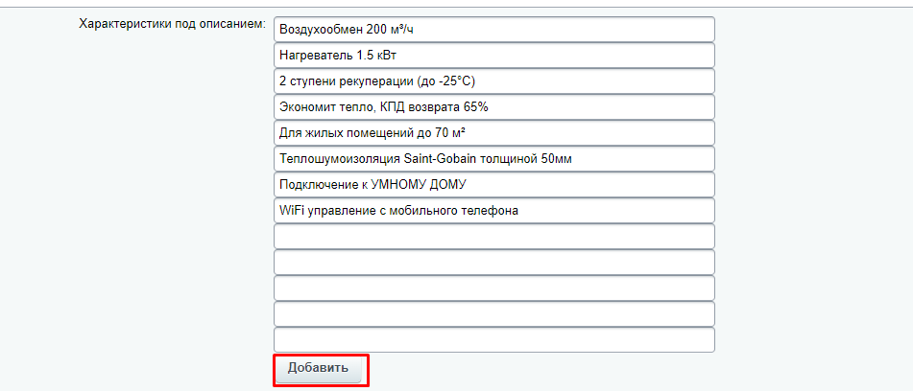
Task: Click the 'Теплошумоизоляция Saint-Gobain' field
Action: (493, 159)
